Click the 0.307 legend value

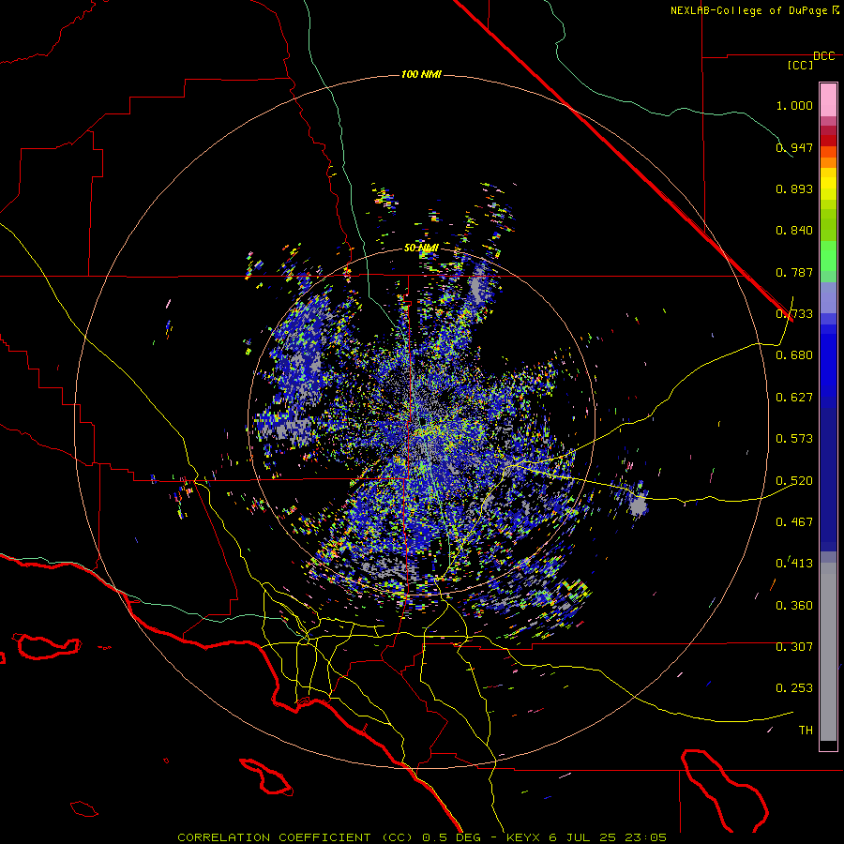pos(794,647)
